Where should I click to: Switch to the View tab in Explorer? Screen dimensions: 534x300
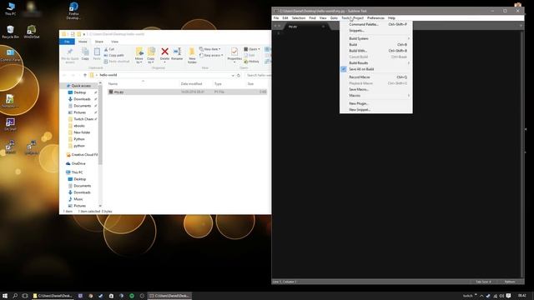[115, 42]
